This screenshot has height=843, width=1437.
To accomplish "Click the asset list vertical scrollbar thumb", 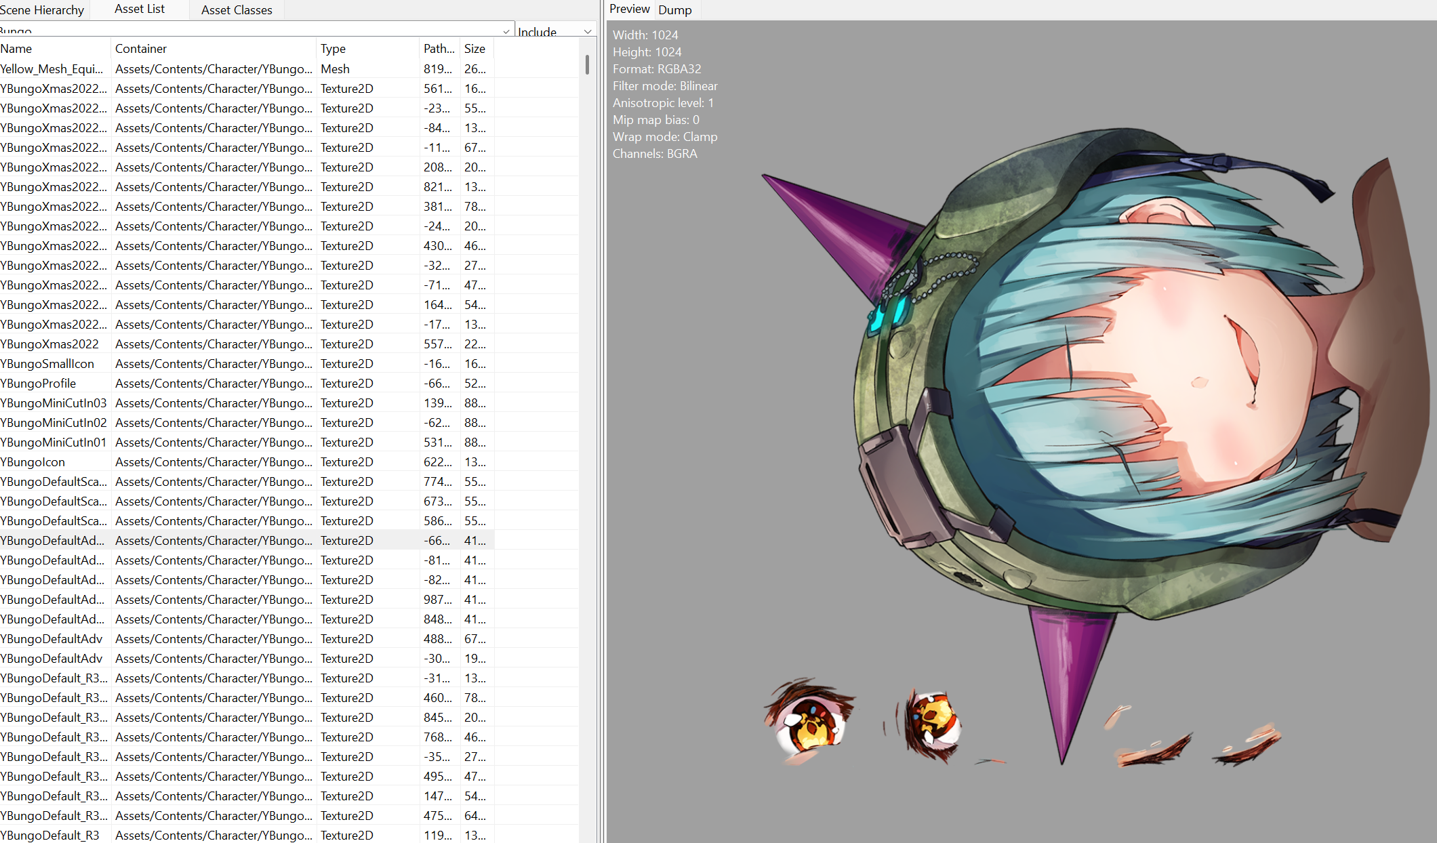I will [x=587, y=65].
